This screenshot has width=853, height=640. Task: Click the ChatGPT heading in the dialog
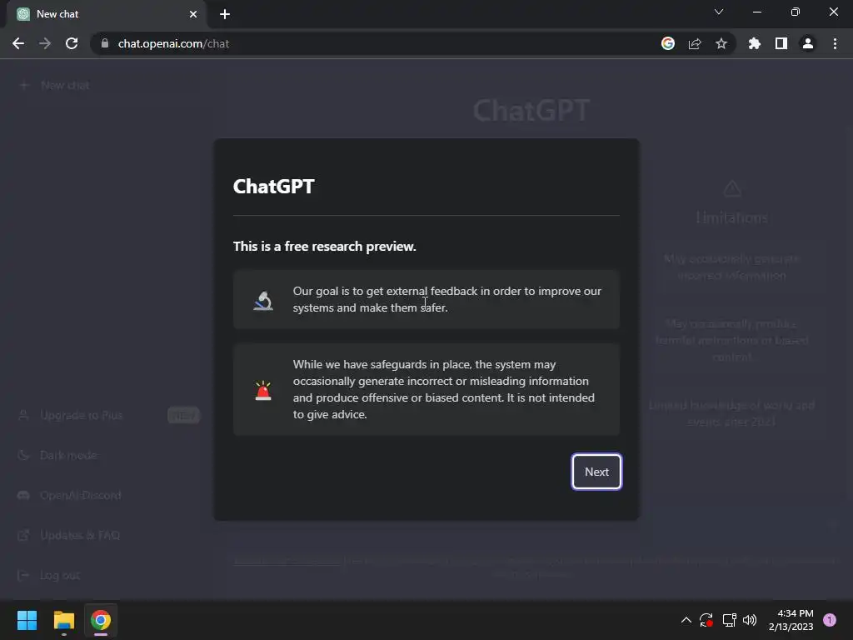click(x=273, y=186)
